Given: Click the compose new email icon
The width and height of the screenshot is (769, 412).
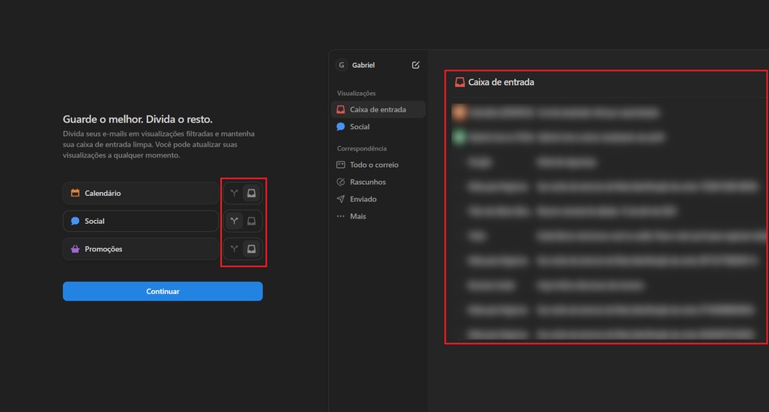Looking at the screenshot, I should point(416,65).
